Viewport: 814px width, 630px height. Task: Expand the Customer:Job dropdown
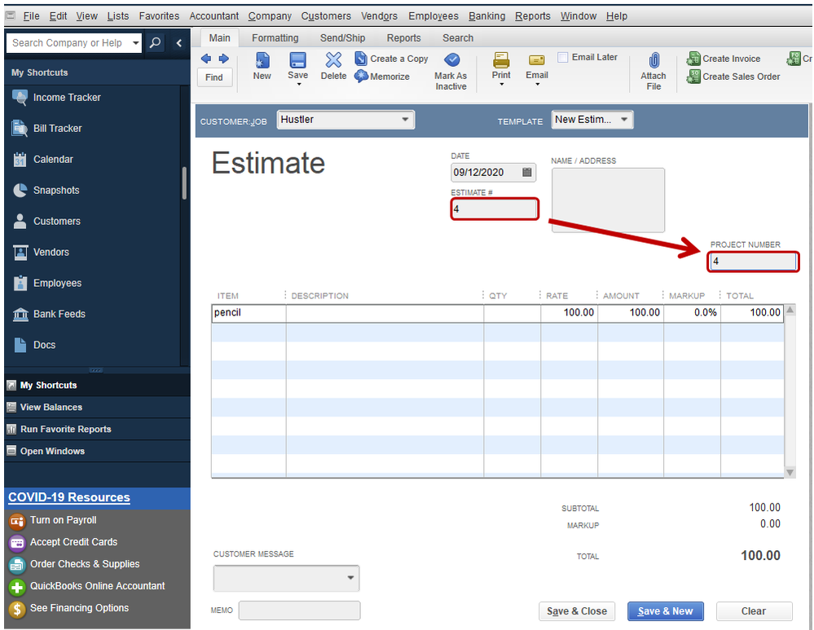(x=405, y=120)
